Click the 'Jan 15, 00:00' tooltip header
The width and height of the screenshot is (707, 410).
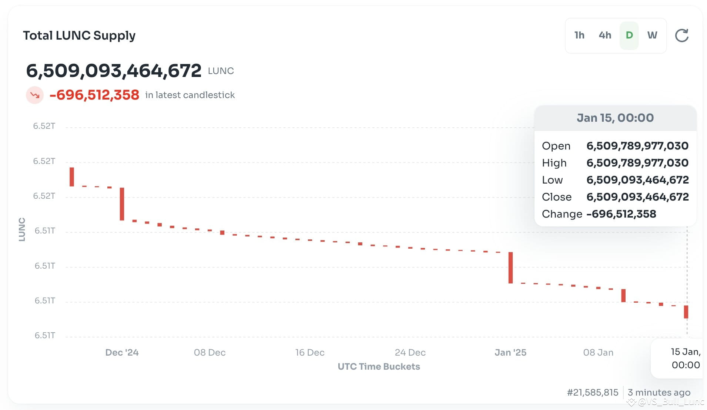615,118
